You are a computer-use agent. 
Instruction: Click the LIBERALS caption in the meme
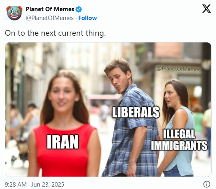click(136, 112)
